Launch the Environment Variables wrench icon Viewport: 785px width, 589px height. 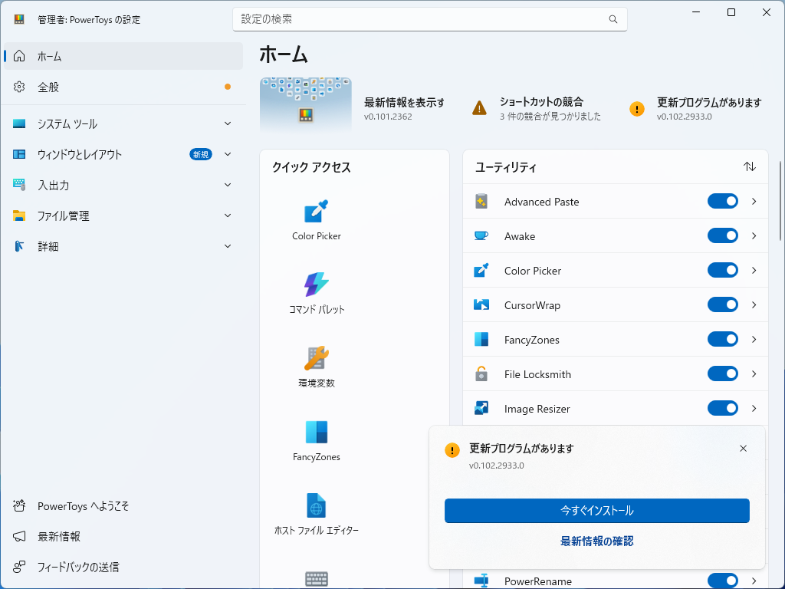tap(317, 358)
